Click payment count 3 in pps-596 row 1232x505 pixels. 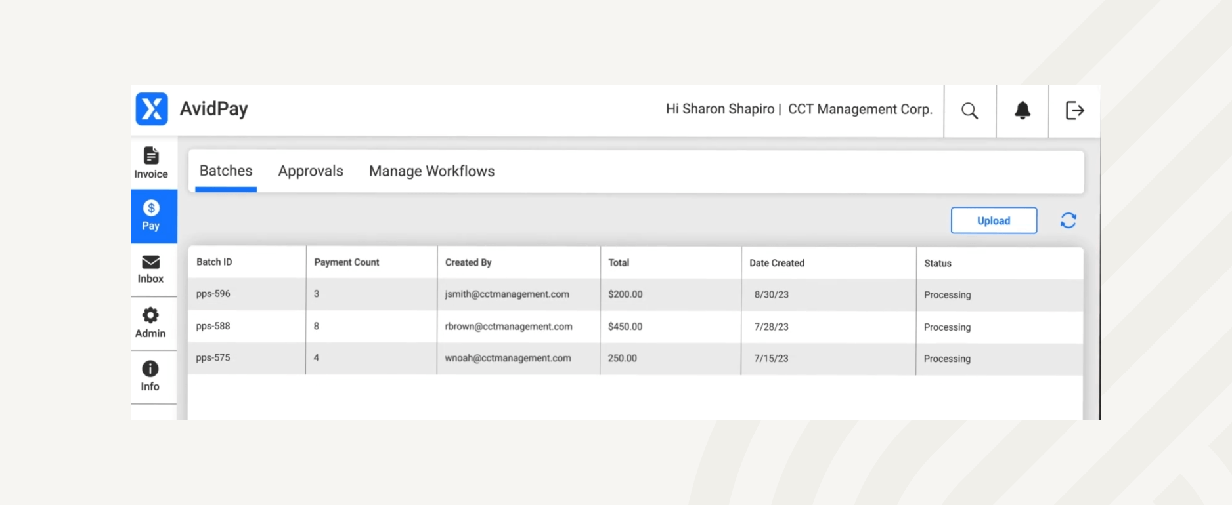(x=317, y=294)
